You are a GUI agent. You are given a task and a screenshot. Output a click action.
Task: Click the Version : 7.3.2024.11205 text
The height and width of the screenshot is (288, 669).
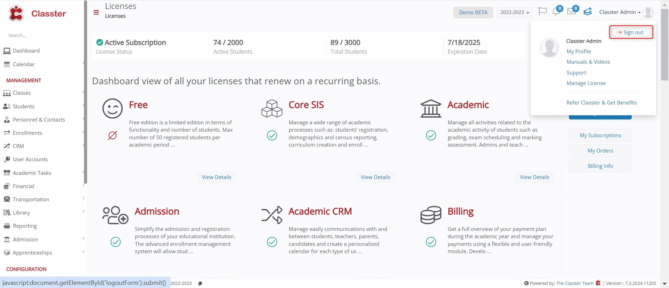631,283
